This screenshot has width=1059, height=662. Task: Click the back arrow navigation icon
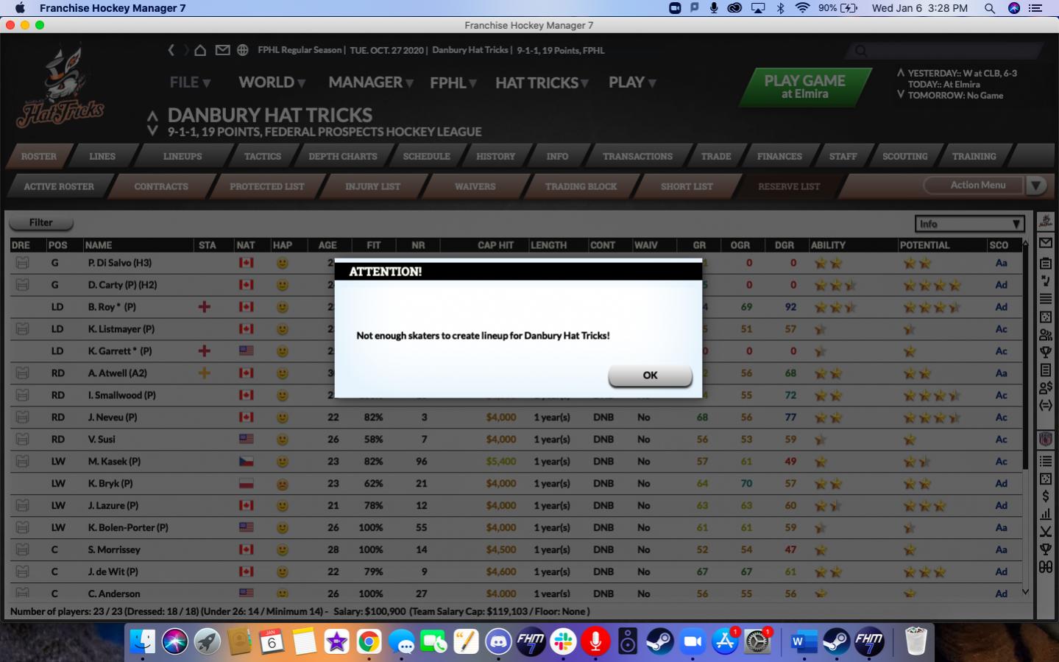pos(171,50)
